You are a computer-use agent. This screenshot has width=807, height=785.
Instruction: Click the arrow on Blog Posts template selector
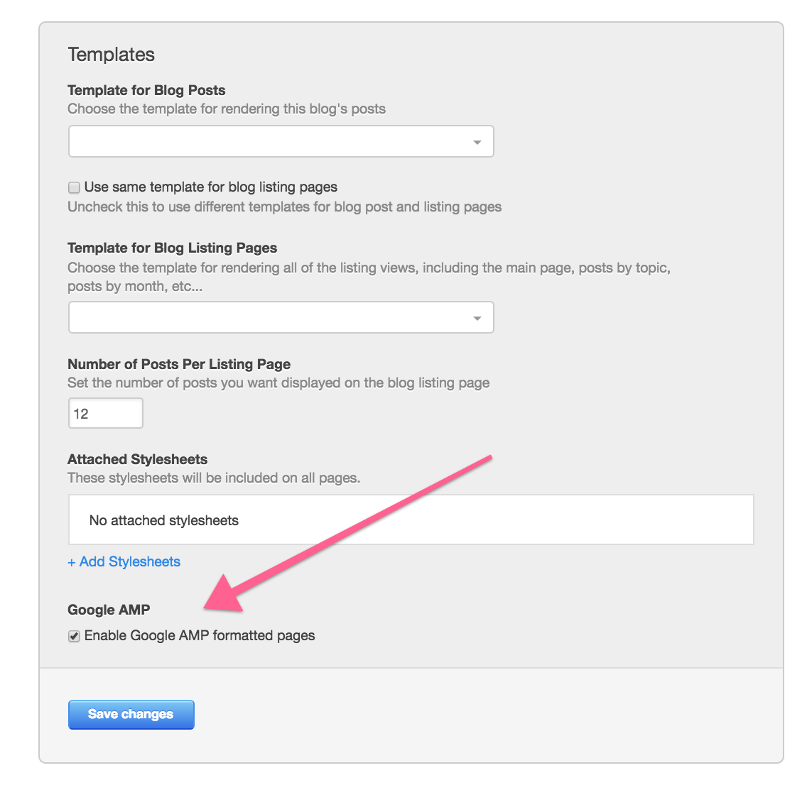(477, 143)
